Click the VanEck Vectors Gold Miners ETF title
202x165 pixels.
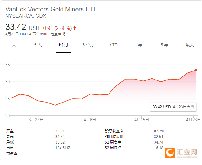pos(51,9)
